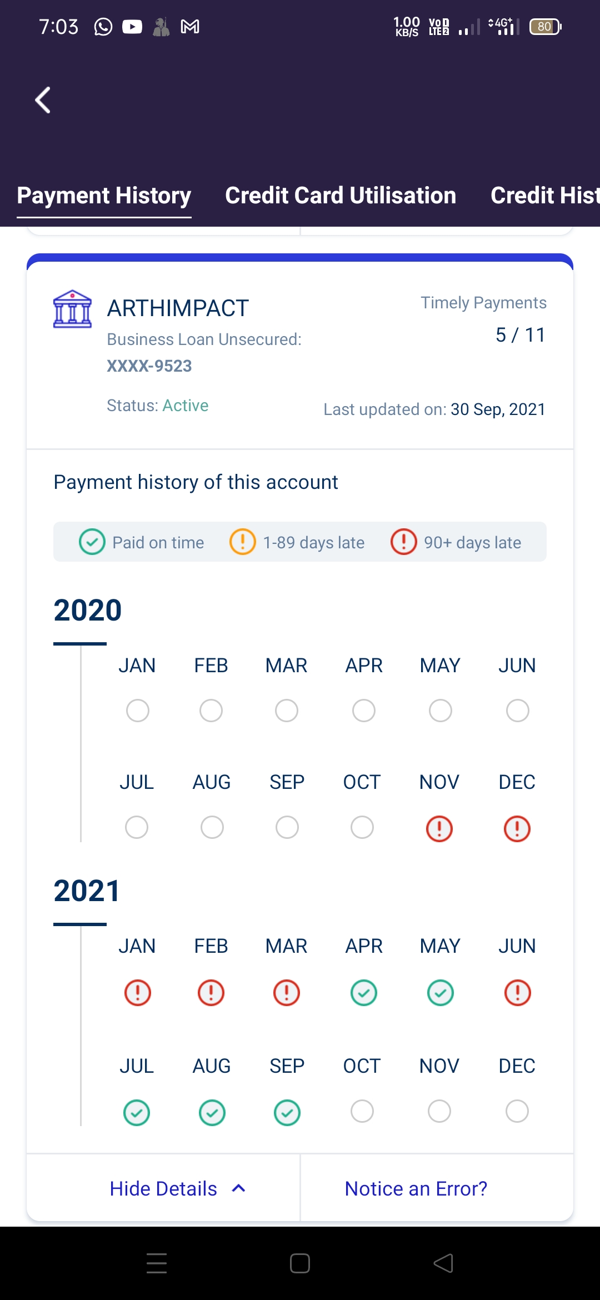Select the October 2021 empty circle
The image size is (600, 1300).
[x=362, y=1111]
